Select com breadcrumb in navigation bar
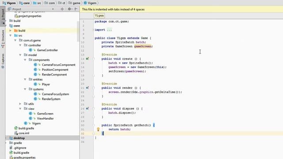This screenshot has height=159, width=283. (x=50, y=3)
